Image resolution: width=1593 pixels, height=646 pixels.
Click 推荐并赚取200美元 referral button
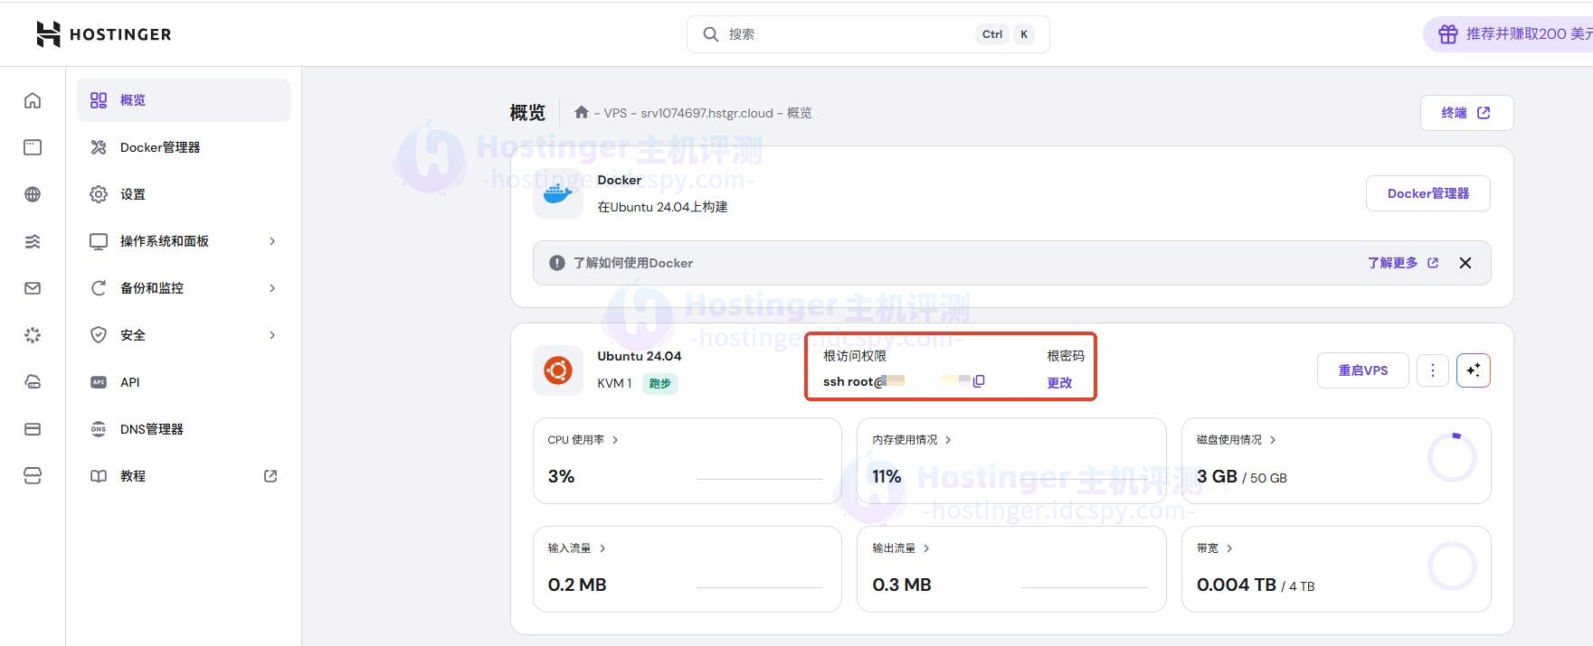(1508, 34)
